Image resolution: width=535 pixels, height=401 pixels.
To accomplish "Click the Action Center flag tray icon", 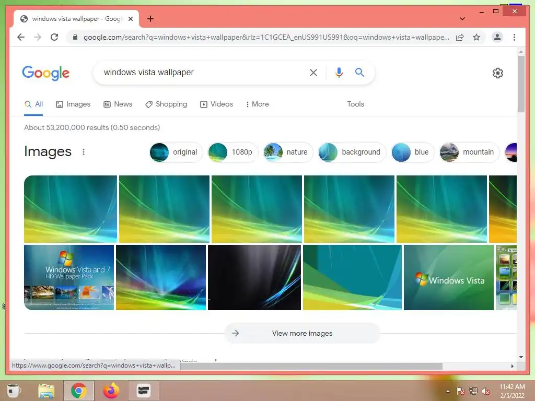I will click(x=460, y=392).
